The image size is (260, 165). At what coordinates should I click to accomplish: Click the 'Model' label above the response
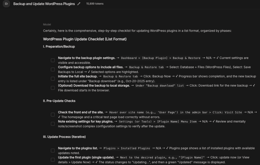[47, 25]
